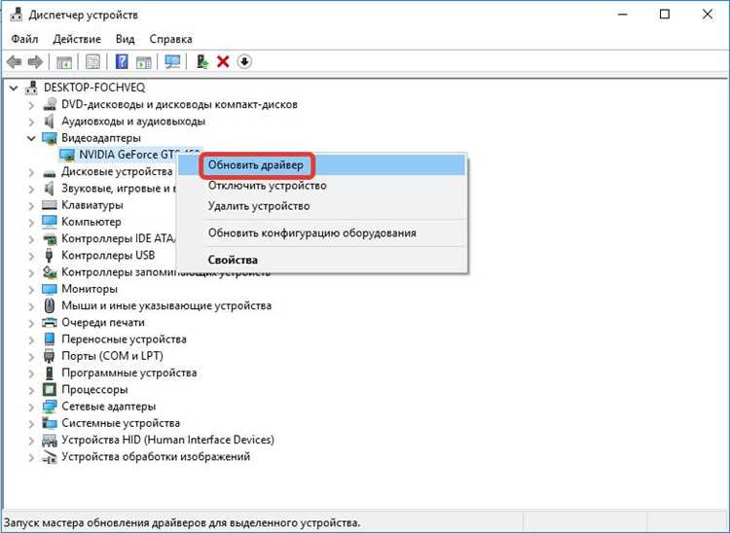This screenshot has height=533, width=730.
Task: Expand the Устройства обработки изображений node
Action: tap(31, 456)
